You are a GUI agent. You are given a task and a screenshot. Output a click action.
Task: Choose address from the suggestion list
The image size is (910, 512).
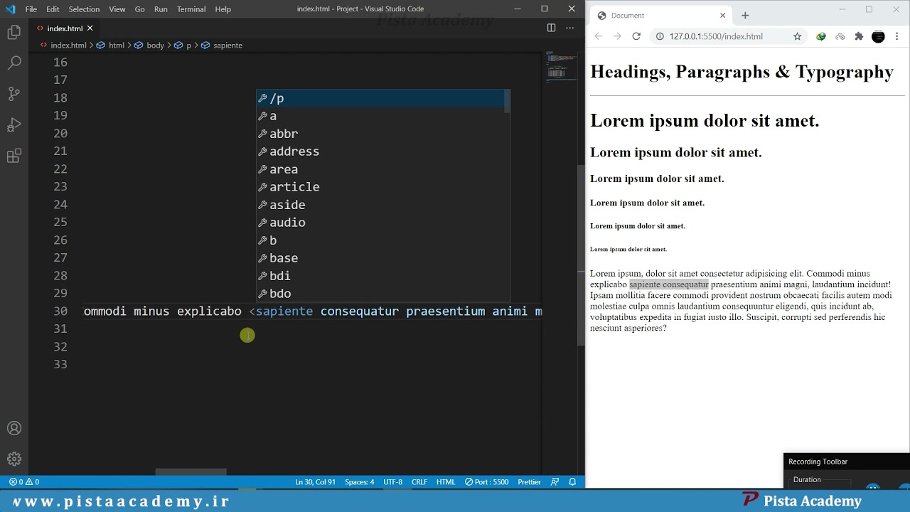tap(380, 151)
